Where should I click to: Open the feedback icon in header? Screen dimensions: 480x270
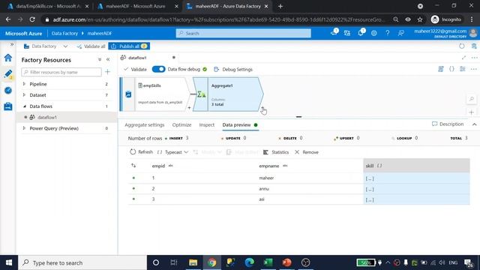click(x=400, y=33)
